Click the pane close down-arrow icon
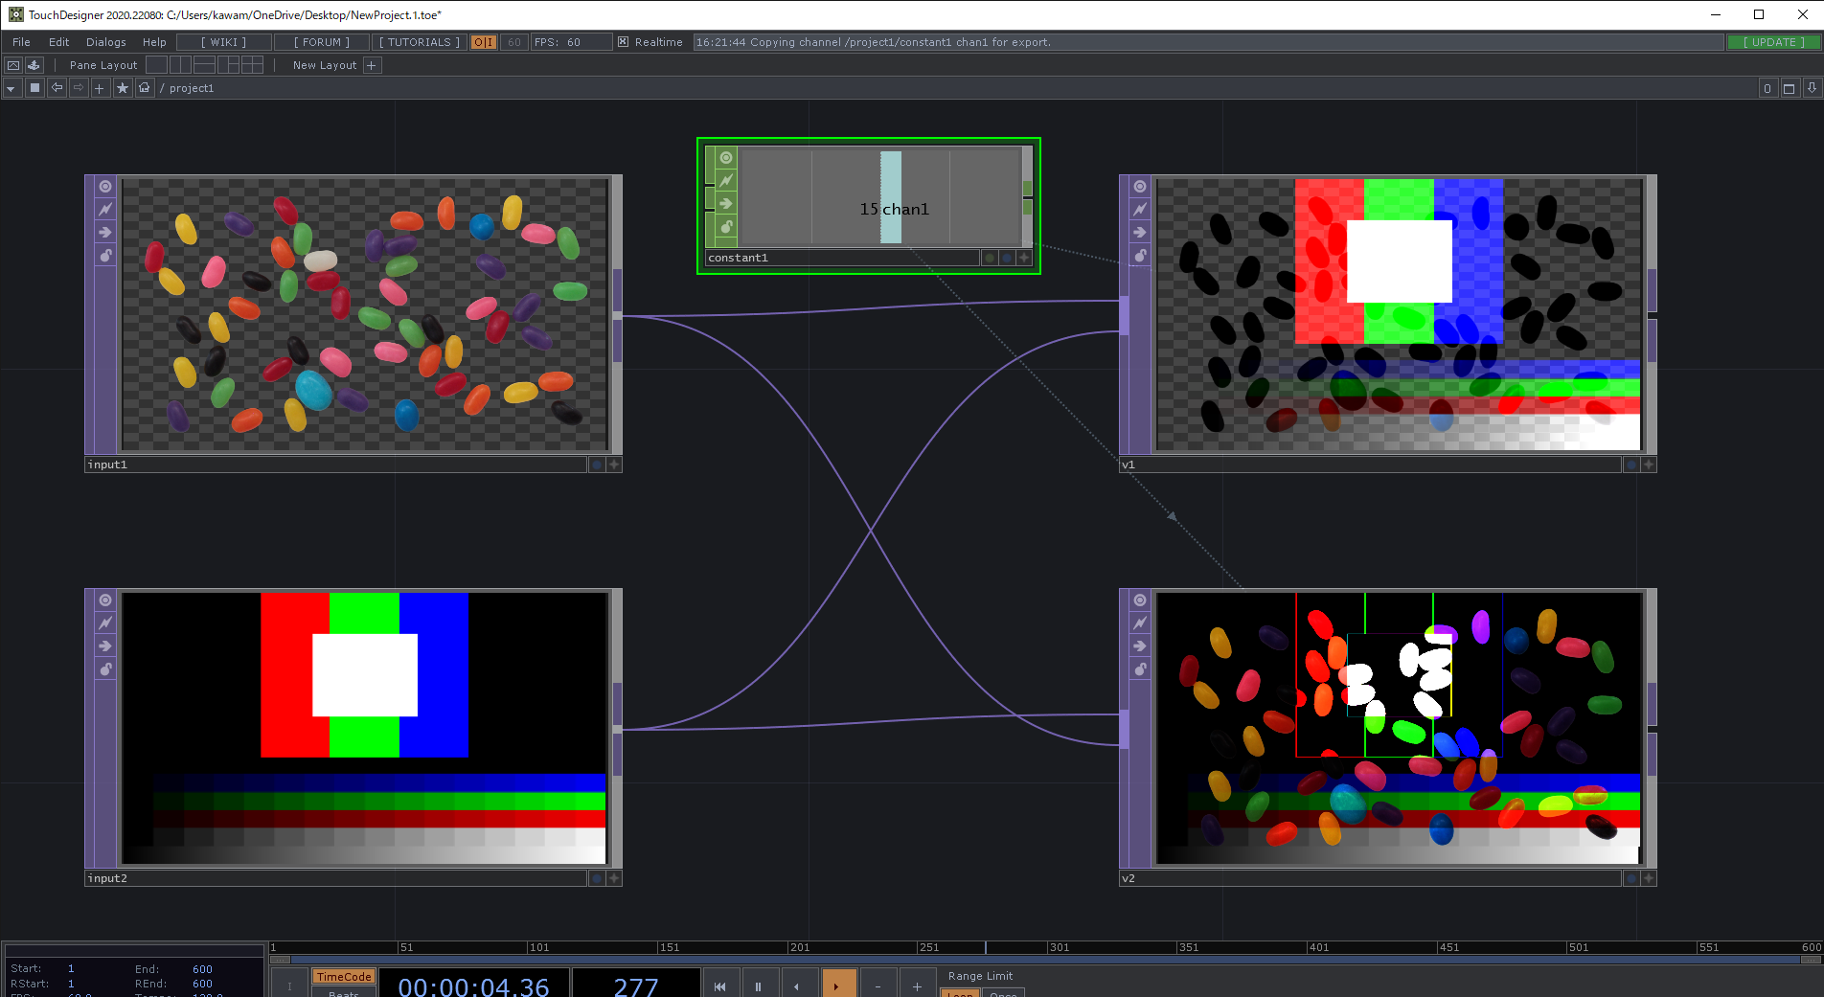This screenshot has height=997, width=1824. pyautogui.click(x=1812, y=88)
